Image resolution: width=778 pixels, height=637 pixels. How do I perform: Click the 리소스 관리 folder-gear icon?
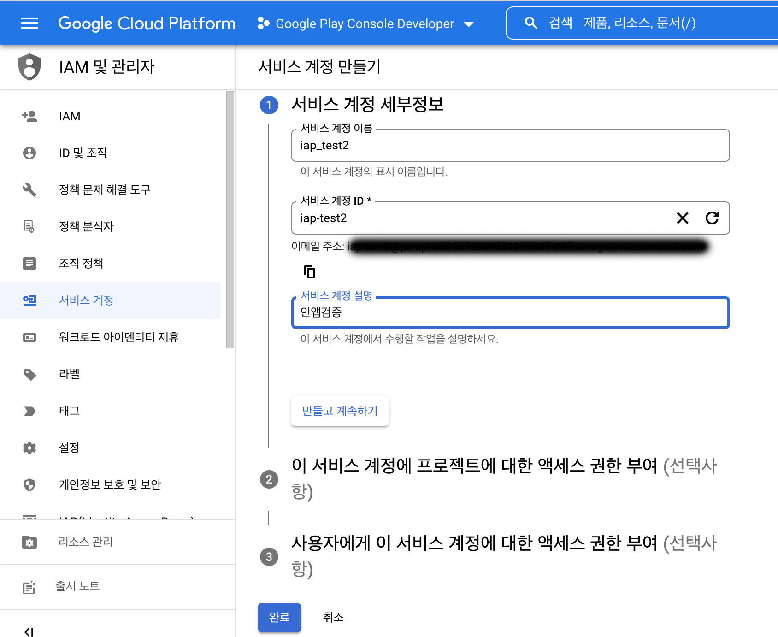[x=29, y=542]
